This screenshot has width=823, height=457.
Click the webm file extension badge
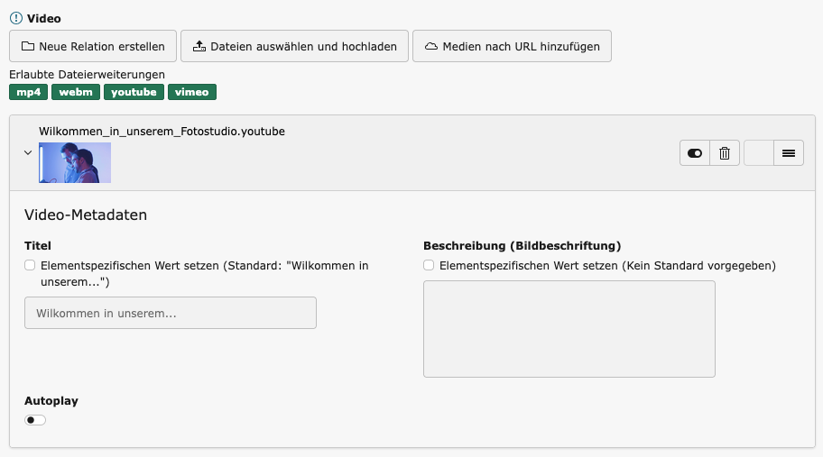click(76, 92)
